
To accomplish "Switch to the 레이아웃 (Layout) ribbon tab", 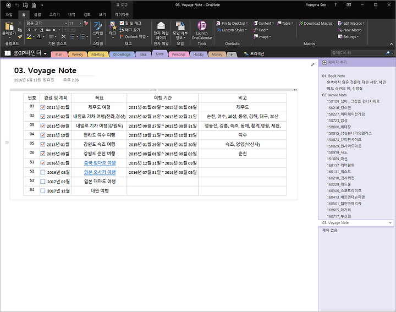I will coord(122,15).
